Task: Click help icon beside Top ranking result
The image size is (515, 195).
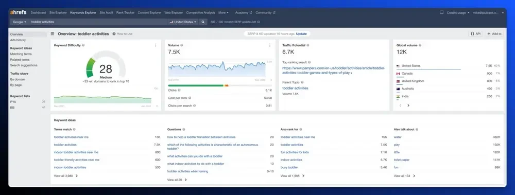Action: (x=310, y=62)
